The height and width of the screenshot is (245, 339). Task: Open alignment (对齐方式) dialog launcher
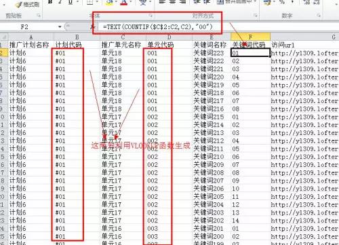[256, 16]
